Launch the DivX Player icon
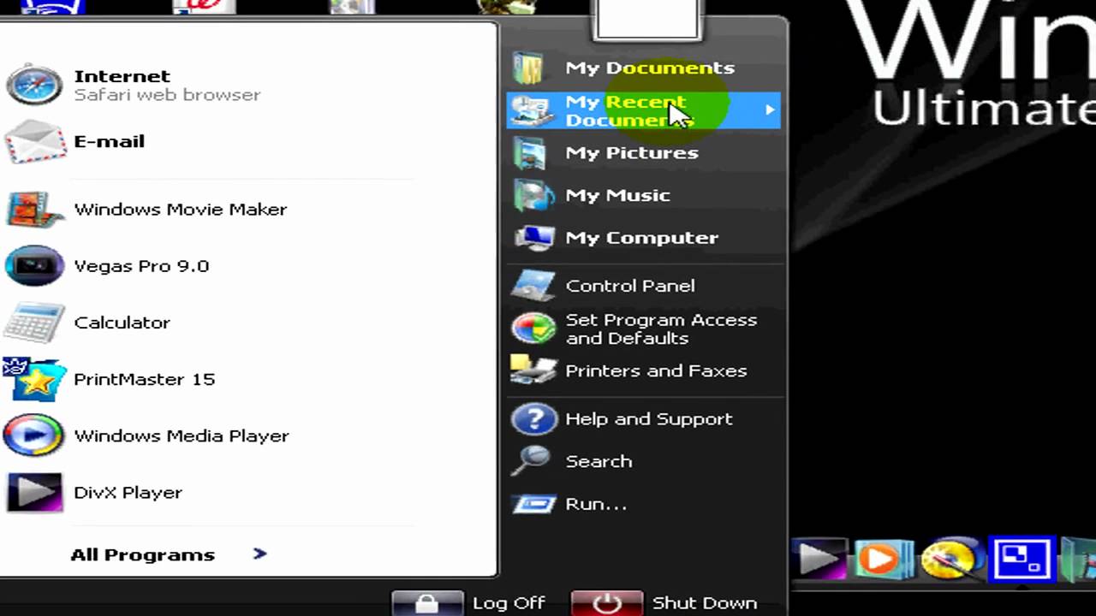This screenshot has height=616, width=1096. 34,492
